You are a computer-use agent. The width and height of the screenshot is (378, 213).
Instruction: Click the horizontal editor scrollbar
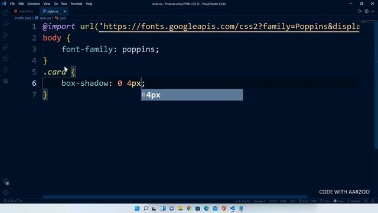175,197
